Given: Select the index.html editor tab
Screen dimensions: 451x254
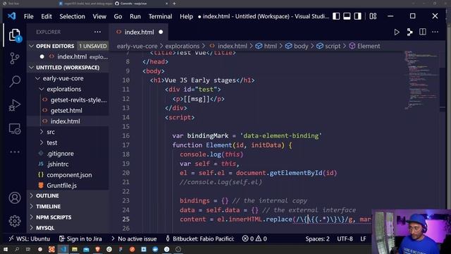Looking at the screenshot, I should pos(139,32).
